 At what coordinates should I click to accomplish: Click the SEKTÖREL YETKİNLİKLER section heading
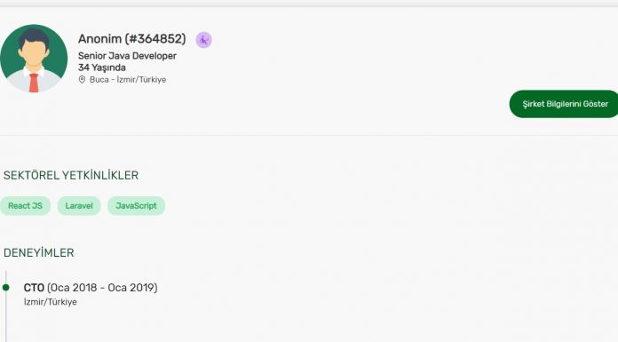[x=71, y=175]
